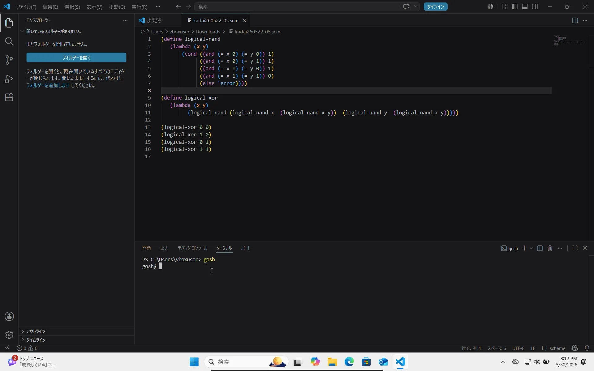Click the vboxuser breadcrumb
Viewport: 594px width, 371px height.
tap(179, 32)
